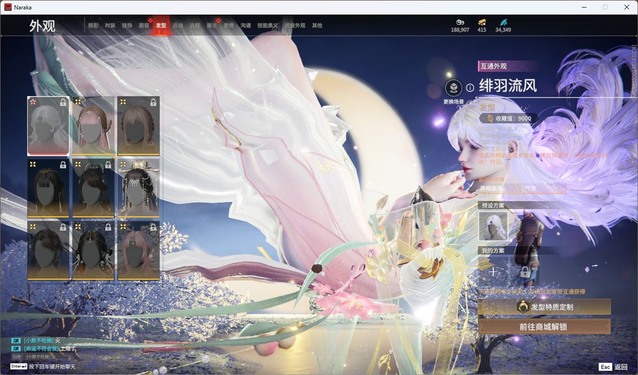
Task: Switch to the 面容 tab
Action: [x=143, y=25]
